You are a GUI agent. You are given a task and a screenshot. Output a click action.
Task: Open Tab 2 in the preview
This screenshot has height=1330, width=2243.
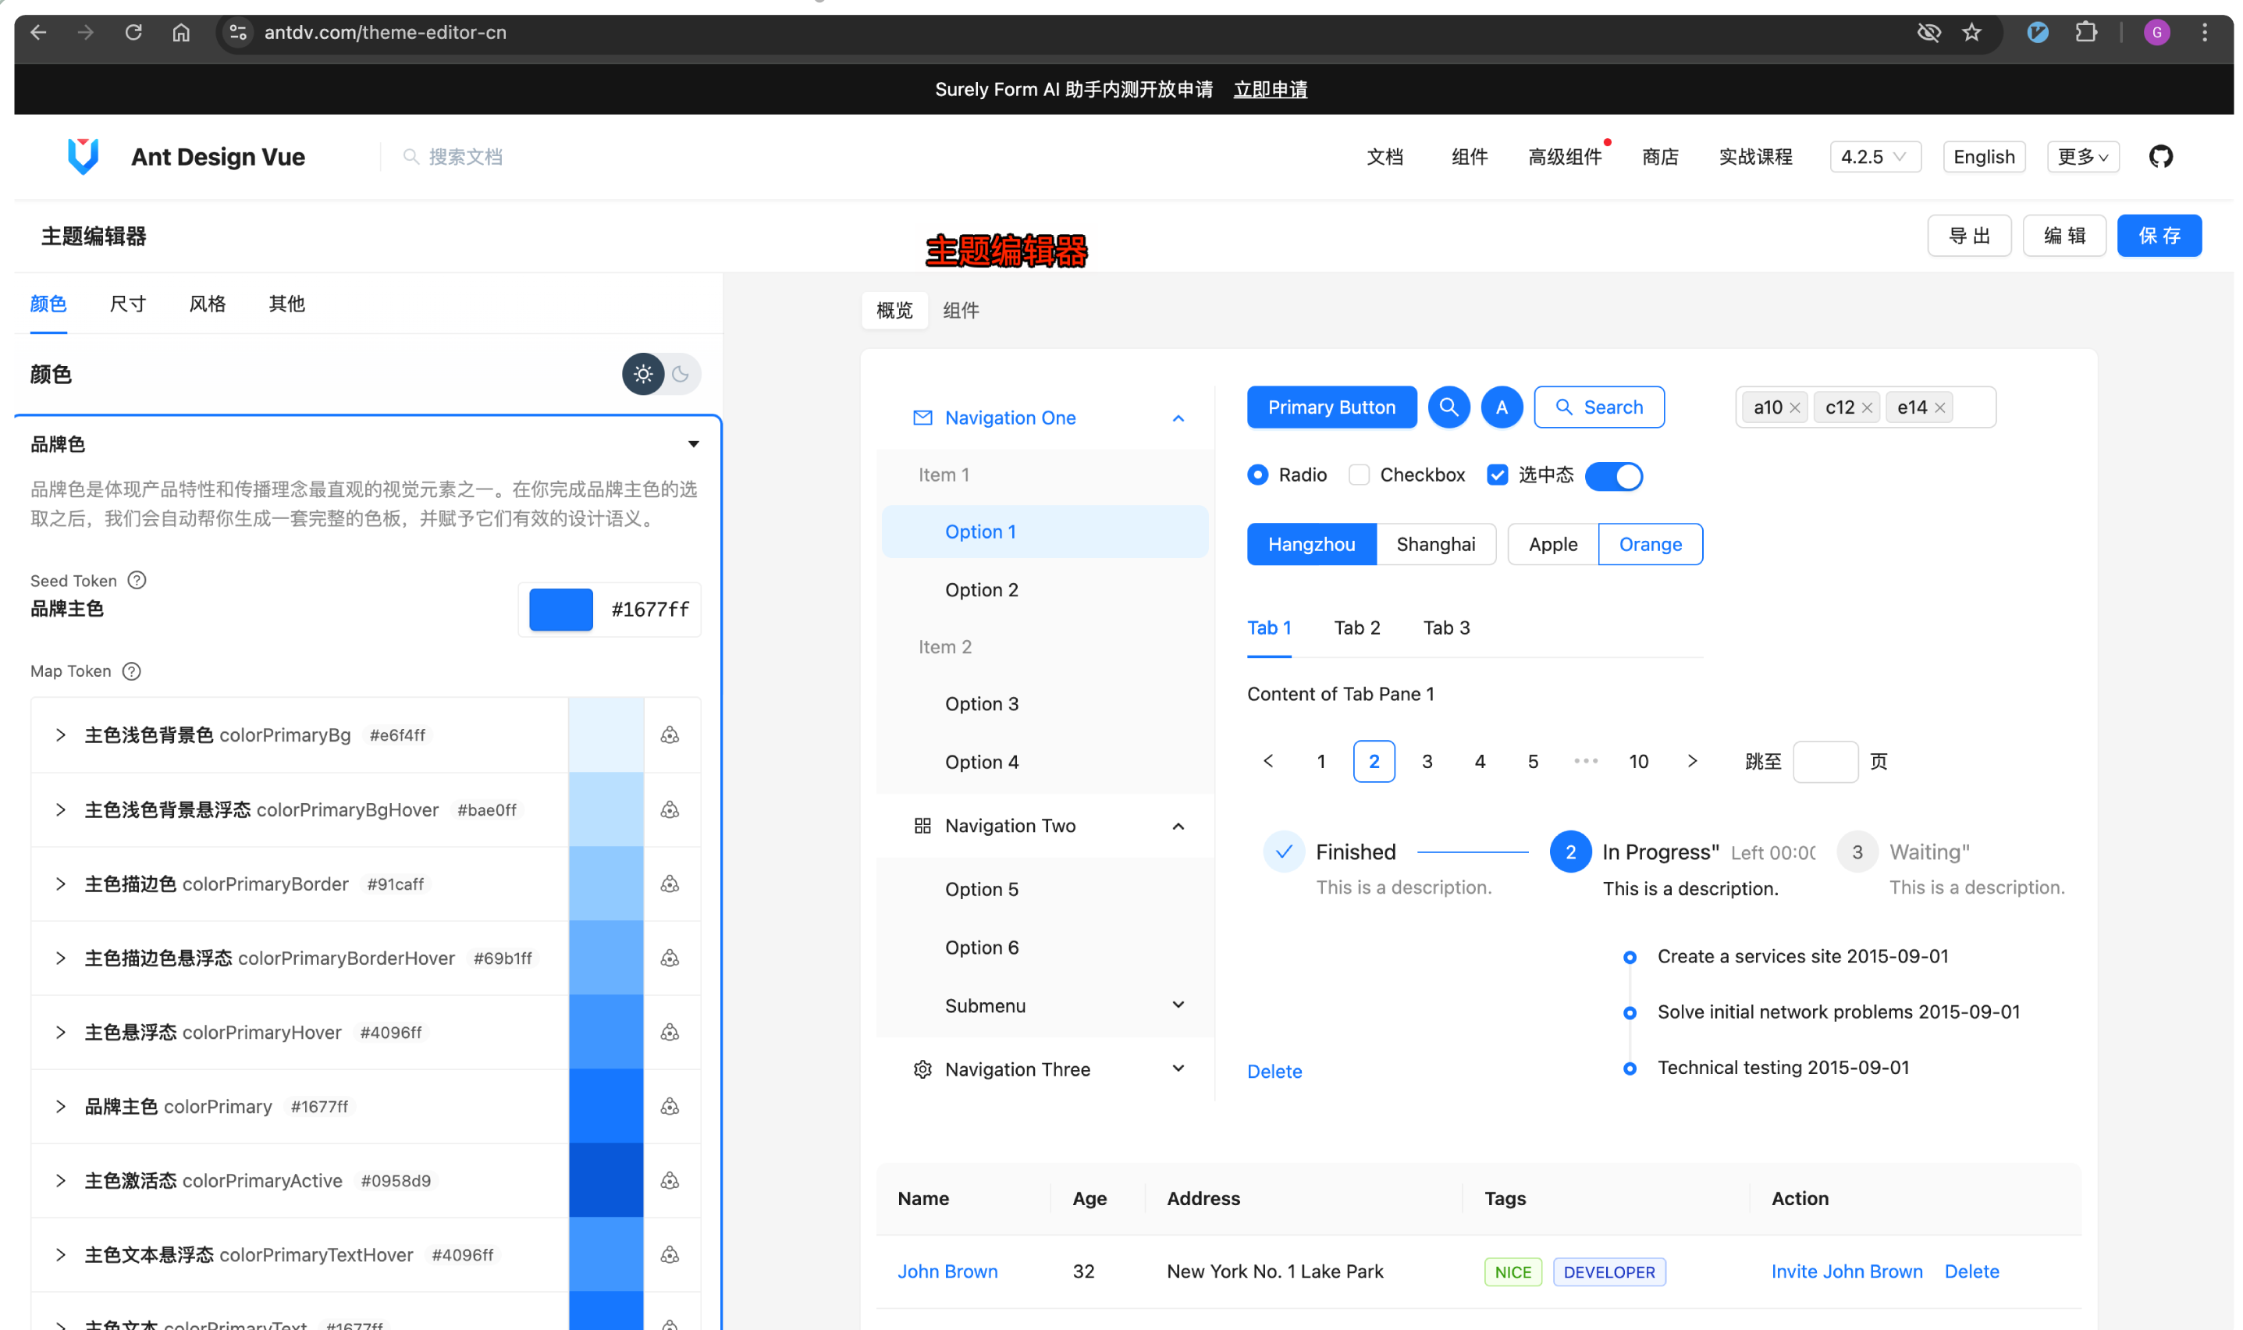[x=1356, y=628]
